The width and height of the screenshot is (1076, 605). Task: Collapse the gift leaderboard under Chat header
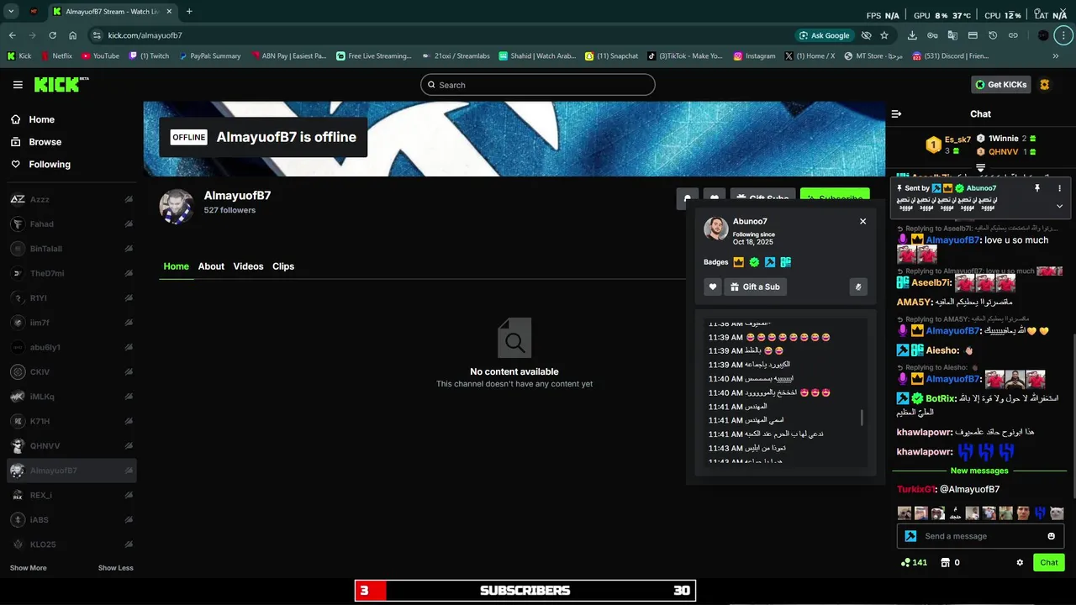click(x=980, y=169)
